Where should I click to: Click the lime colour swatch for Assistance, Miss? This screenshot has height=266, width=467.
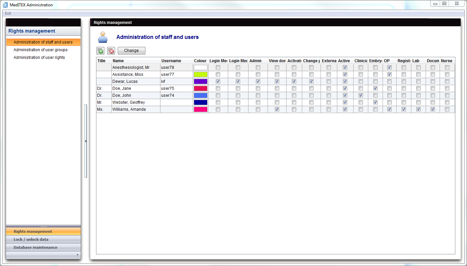coord(200,74)
